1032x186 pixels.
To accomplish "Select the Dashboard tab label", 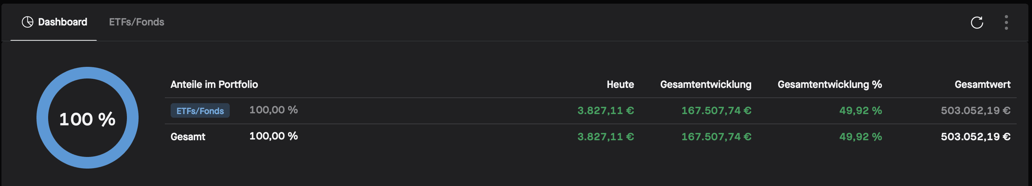I will (62, 22).
